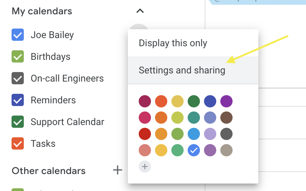Click the On-call Engineers calendar name

(x=67, y=79)
